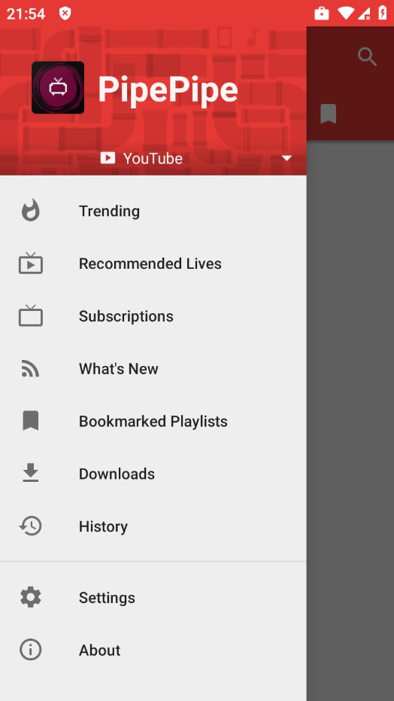394x701 pixels.
Task: Open the Trending menu entry
Action: click(x=153, y=211)
